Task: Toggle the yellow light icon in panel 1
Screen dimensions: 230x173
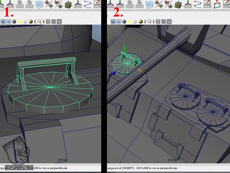Action: [20, 22]
